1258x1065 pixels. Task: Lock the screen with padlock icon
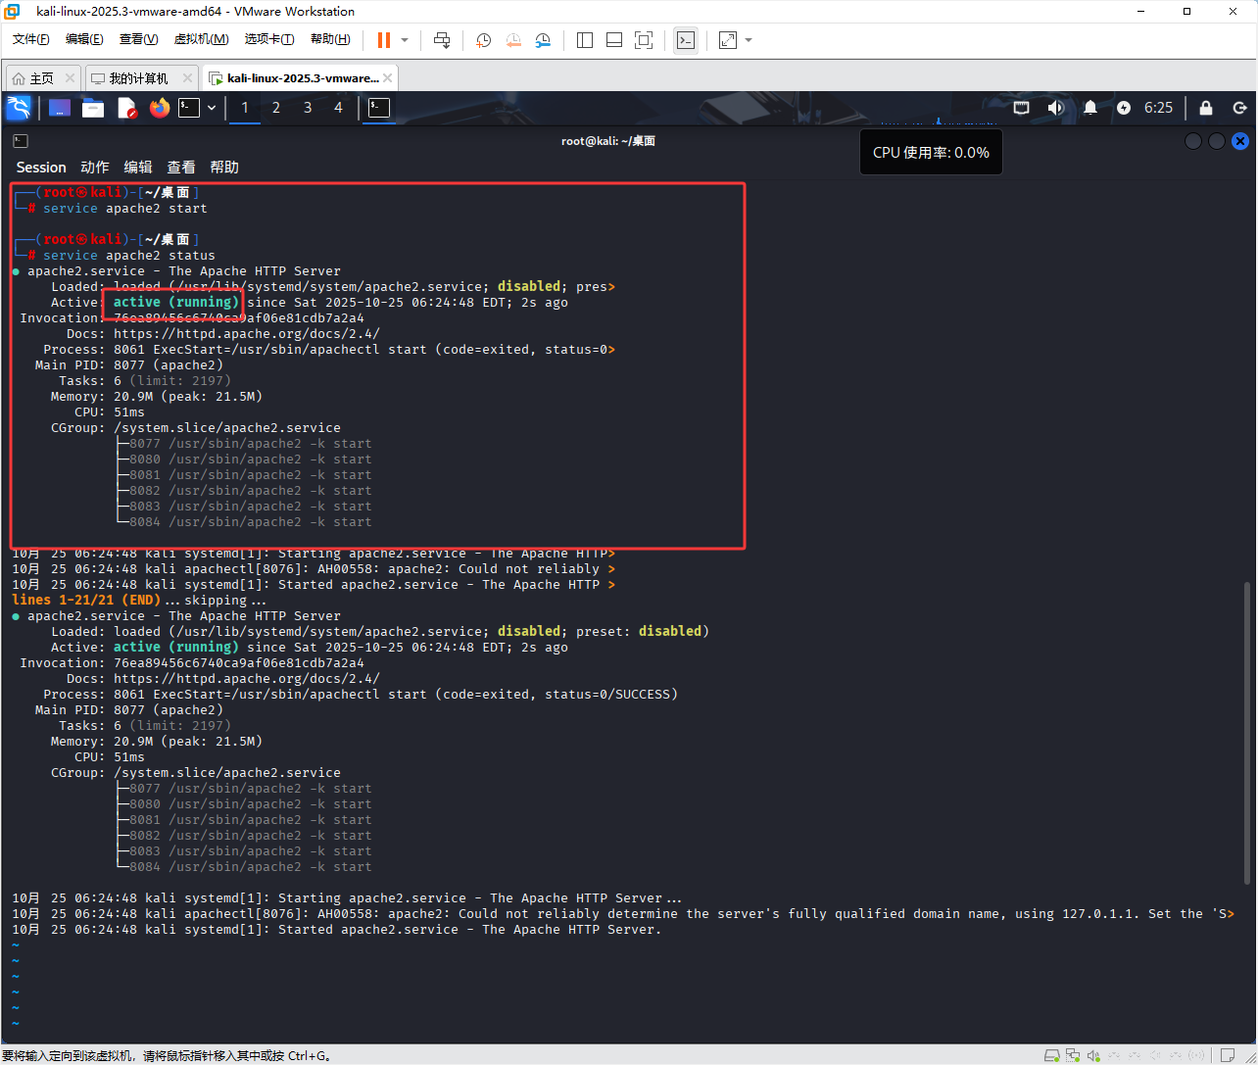(x=1206, y=108)
